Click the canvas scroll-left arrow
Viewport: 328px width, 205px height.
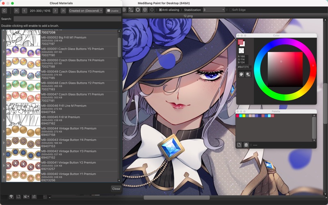(x=50, y=198)
